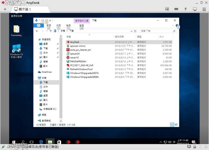
Task: Sort files by the 類型 column
Action: pyautogui.click(x=139, y=37)
